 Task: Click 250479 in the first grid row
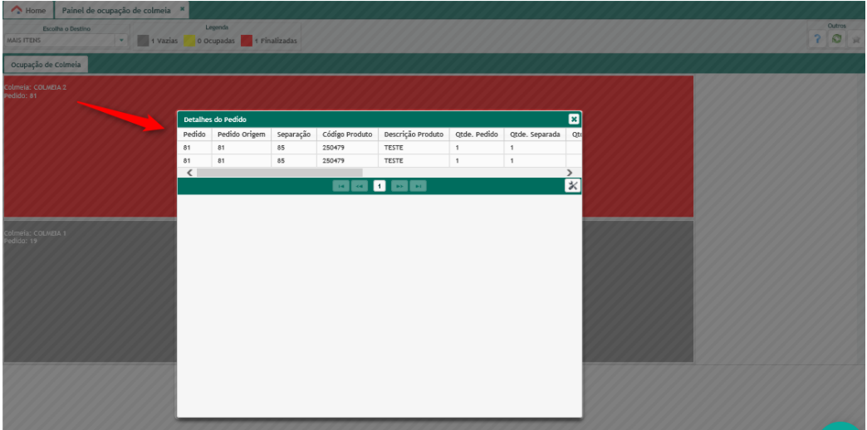coord(333,148)
